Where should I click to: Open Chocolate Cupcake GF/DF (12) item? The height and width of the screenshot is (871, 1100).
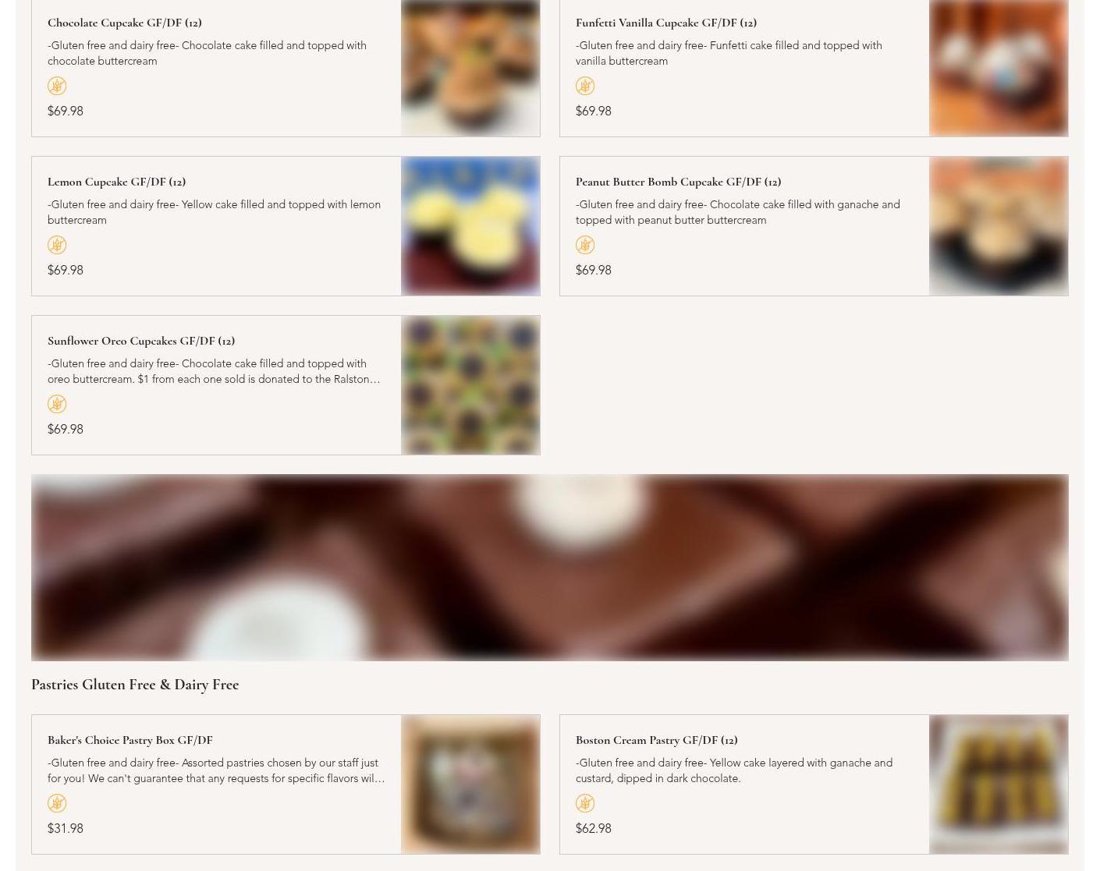(x=125, y=23)
